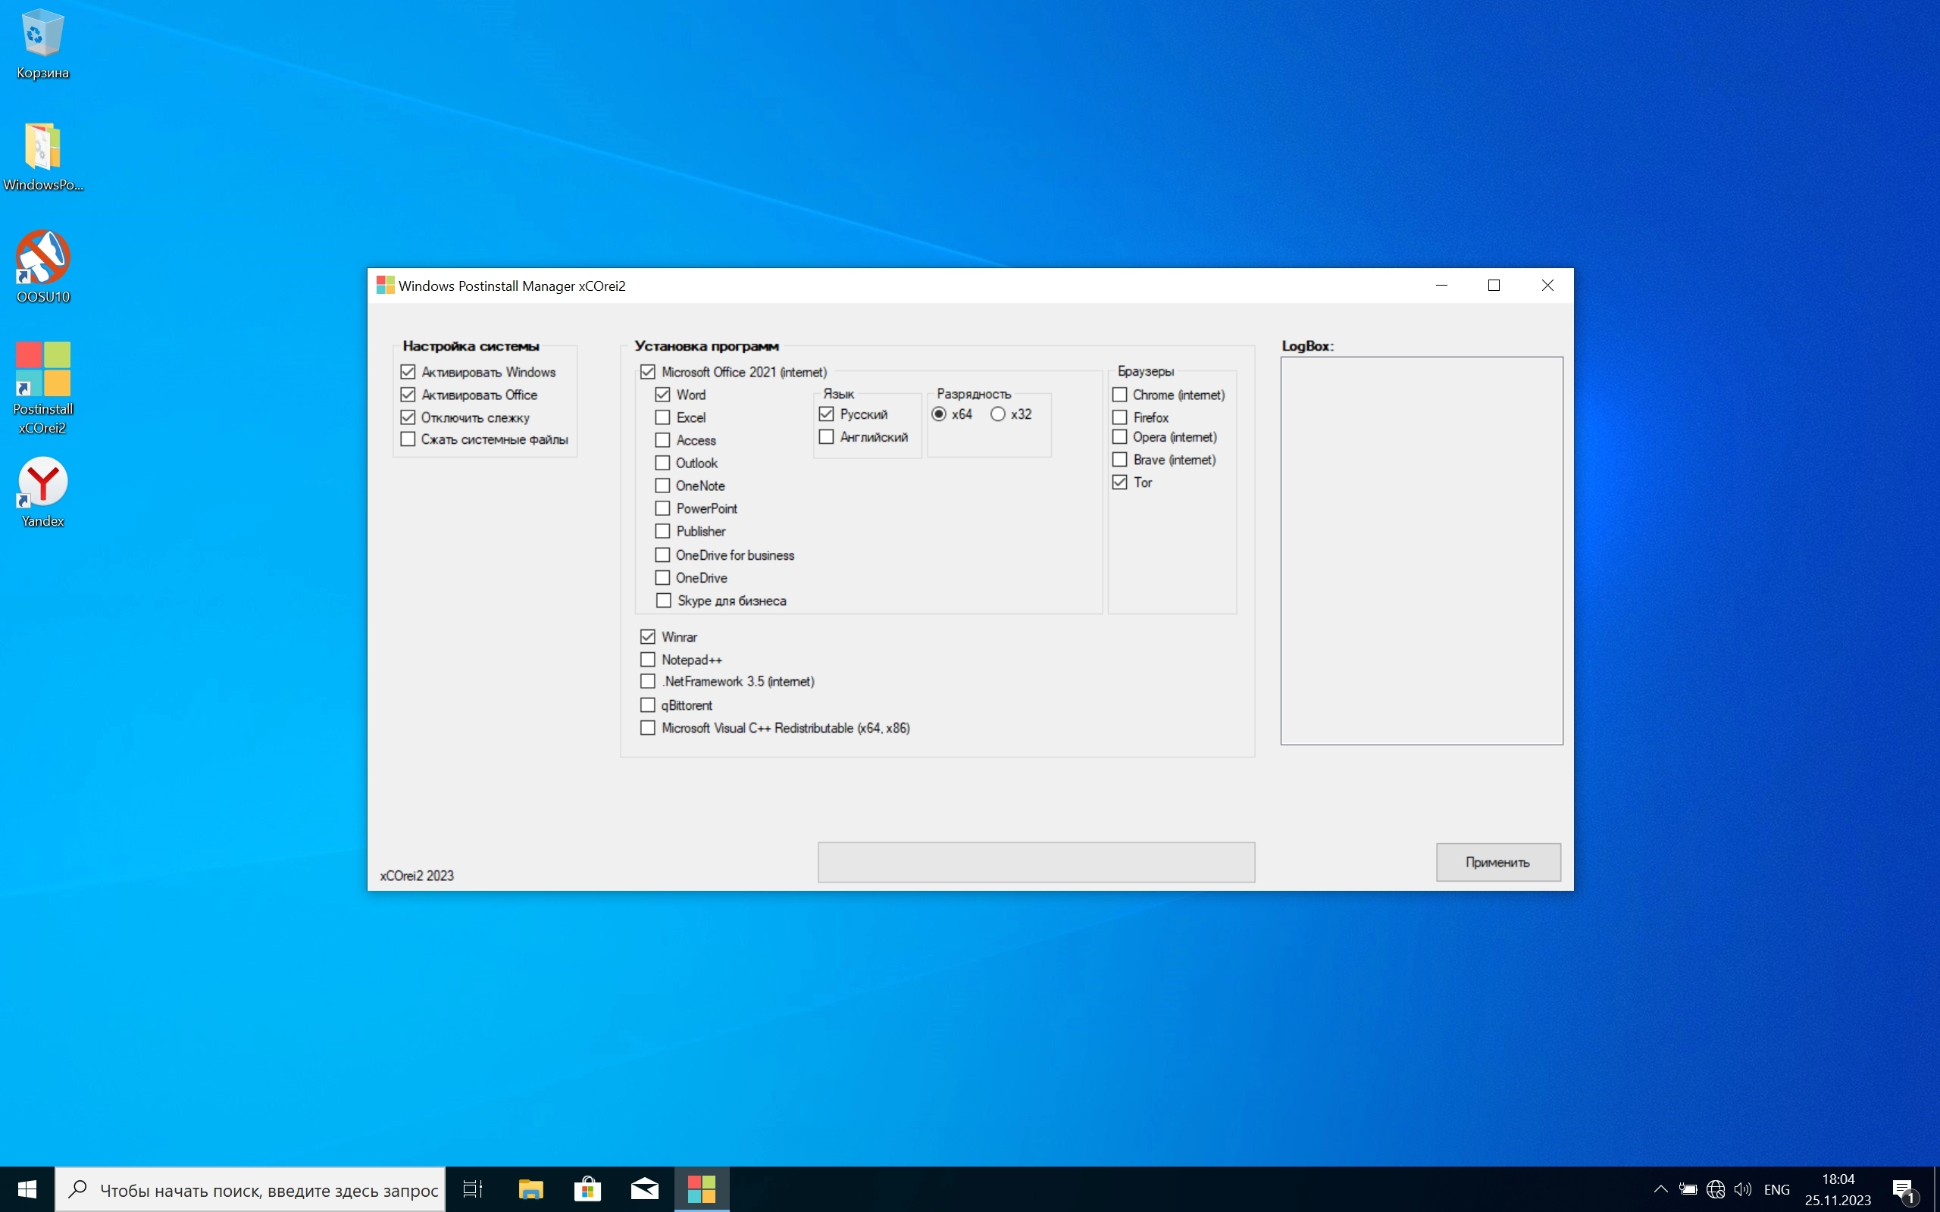Open the Microsoft Store taskbar icon
1940x1212 pixels.
point(587,1189)
